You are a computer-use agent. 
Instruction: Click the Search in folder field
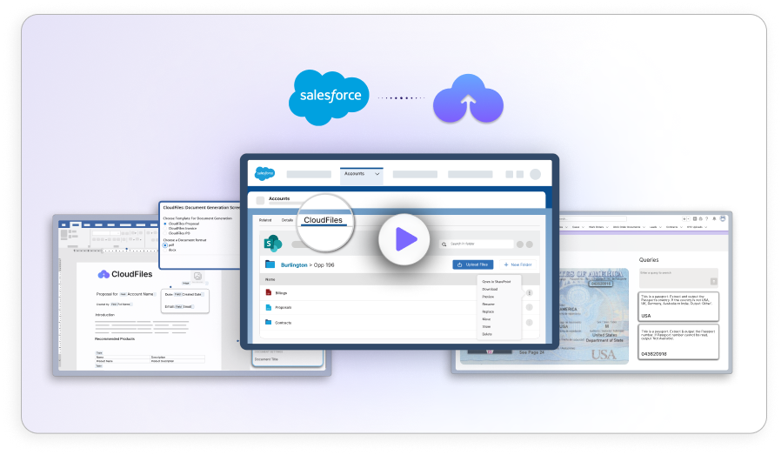pos(478,244)
